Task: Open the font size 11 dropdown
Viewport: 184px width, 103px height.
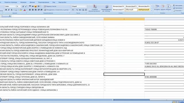Action: click(21, 6)
